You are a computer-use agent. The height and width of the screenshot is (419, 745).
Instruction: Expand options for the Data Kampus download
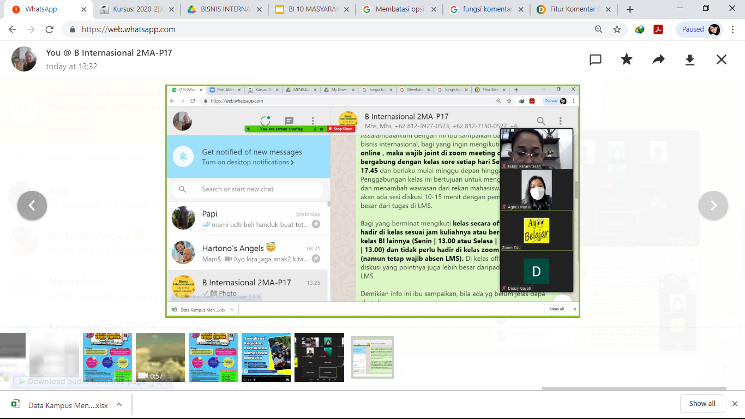(x=119, y=404)
